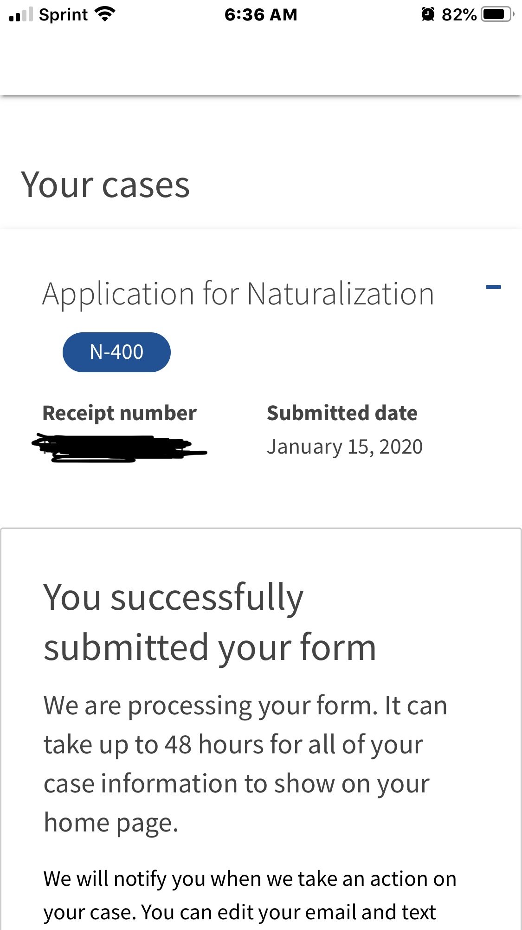Tap the Your cases heading
Screen dimensions: 522x930
[105, 185]
